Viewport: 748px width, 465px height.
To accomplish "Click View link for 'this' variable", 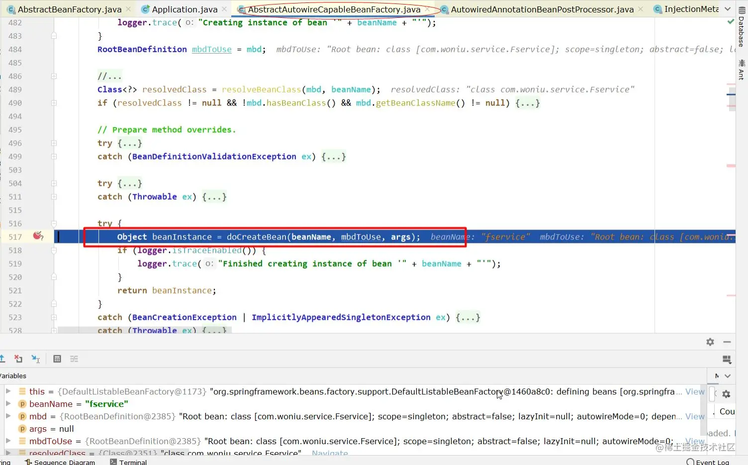I will (x=695, y=391).
